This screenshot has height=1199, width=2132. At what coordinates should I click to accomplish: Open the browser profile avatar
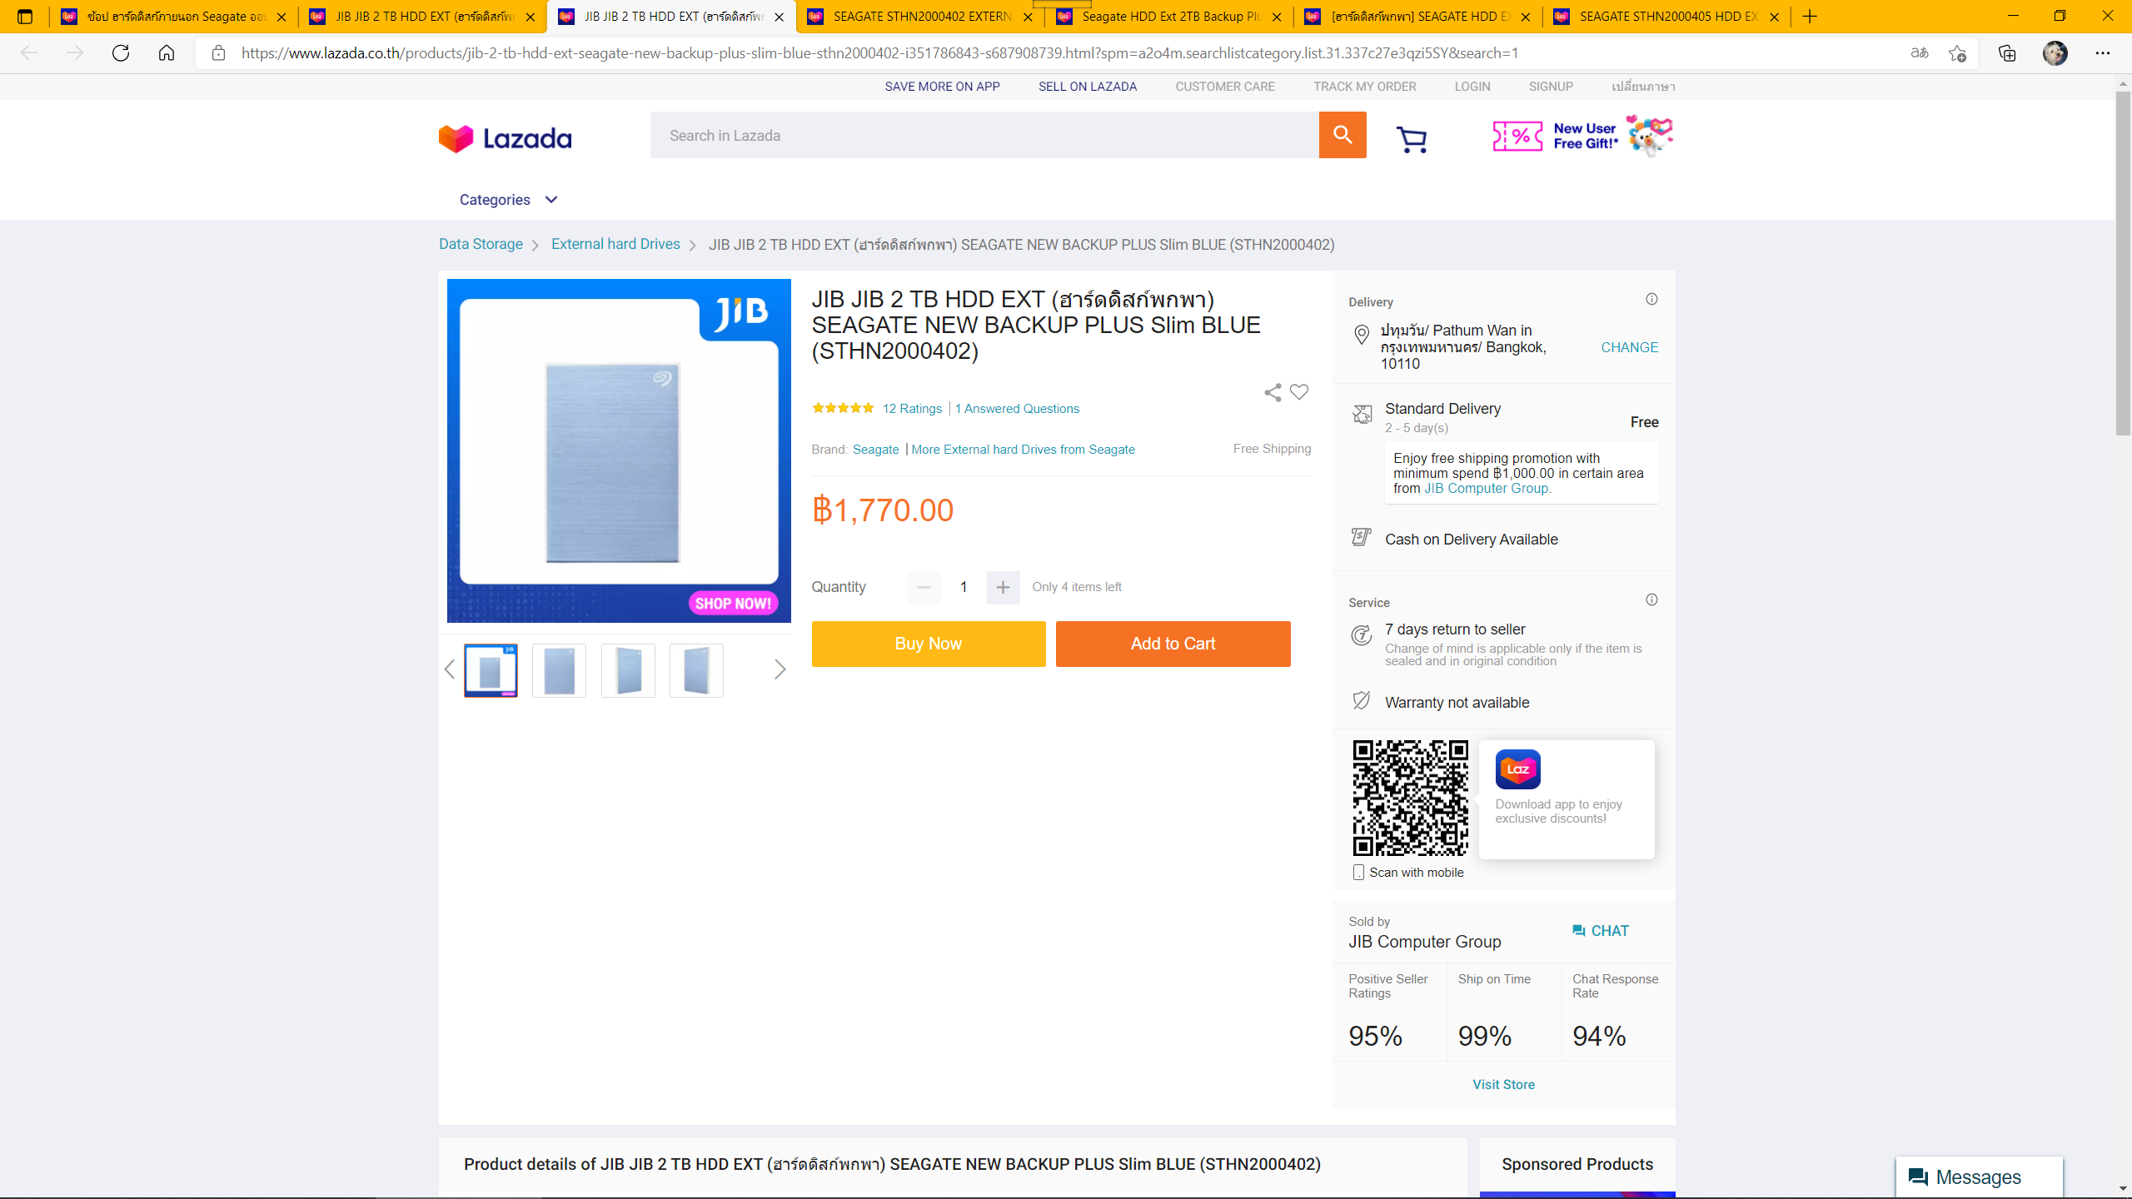[x=2055, y=53]
